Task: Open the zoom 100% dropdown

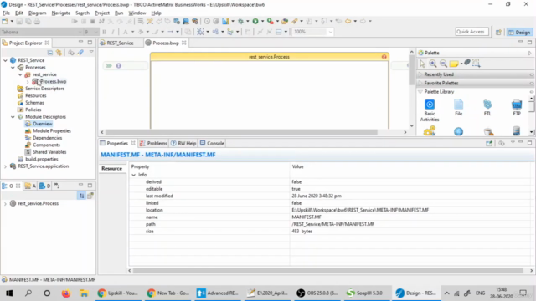Action: point(331,32)
